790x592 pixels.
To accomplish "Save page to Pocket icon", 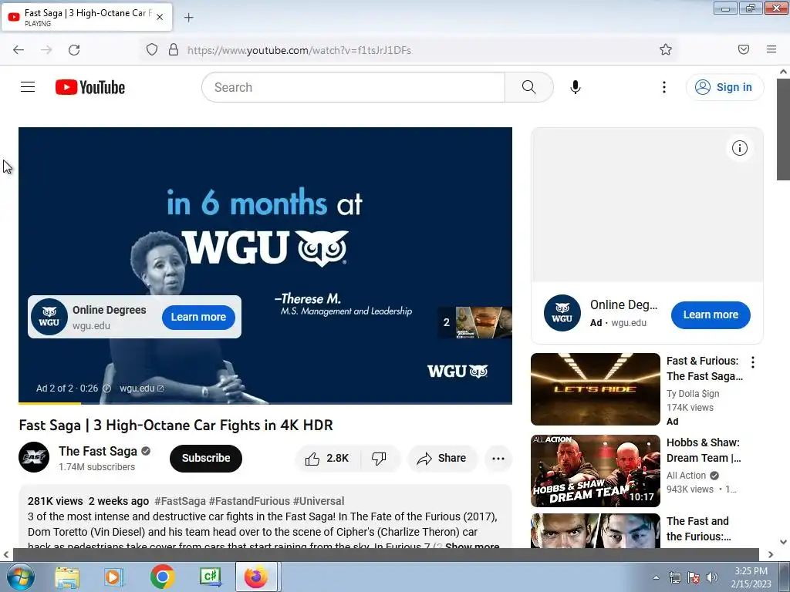I will coord(744,49).
